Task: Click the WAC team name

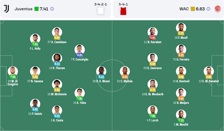Action: point(184,9)
